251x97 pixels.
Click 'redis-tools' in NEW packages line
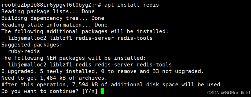coord(154,65)
